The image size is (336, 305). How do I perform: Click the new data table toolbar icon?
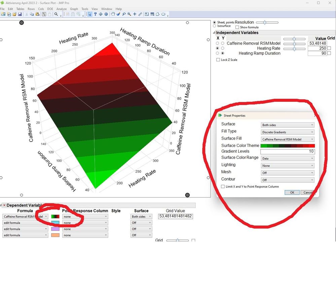coord(3,14)
